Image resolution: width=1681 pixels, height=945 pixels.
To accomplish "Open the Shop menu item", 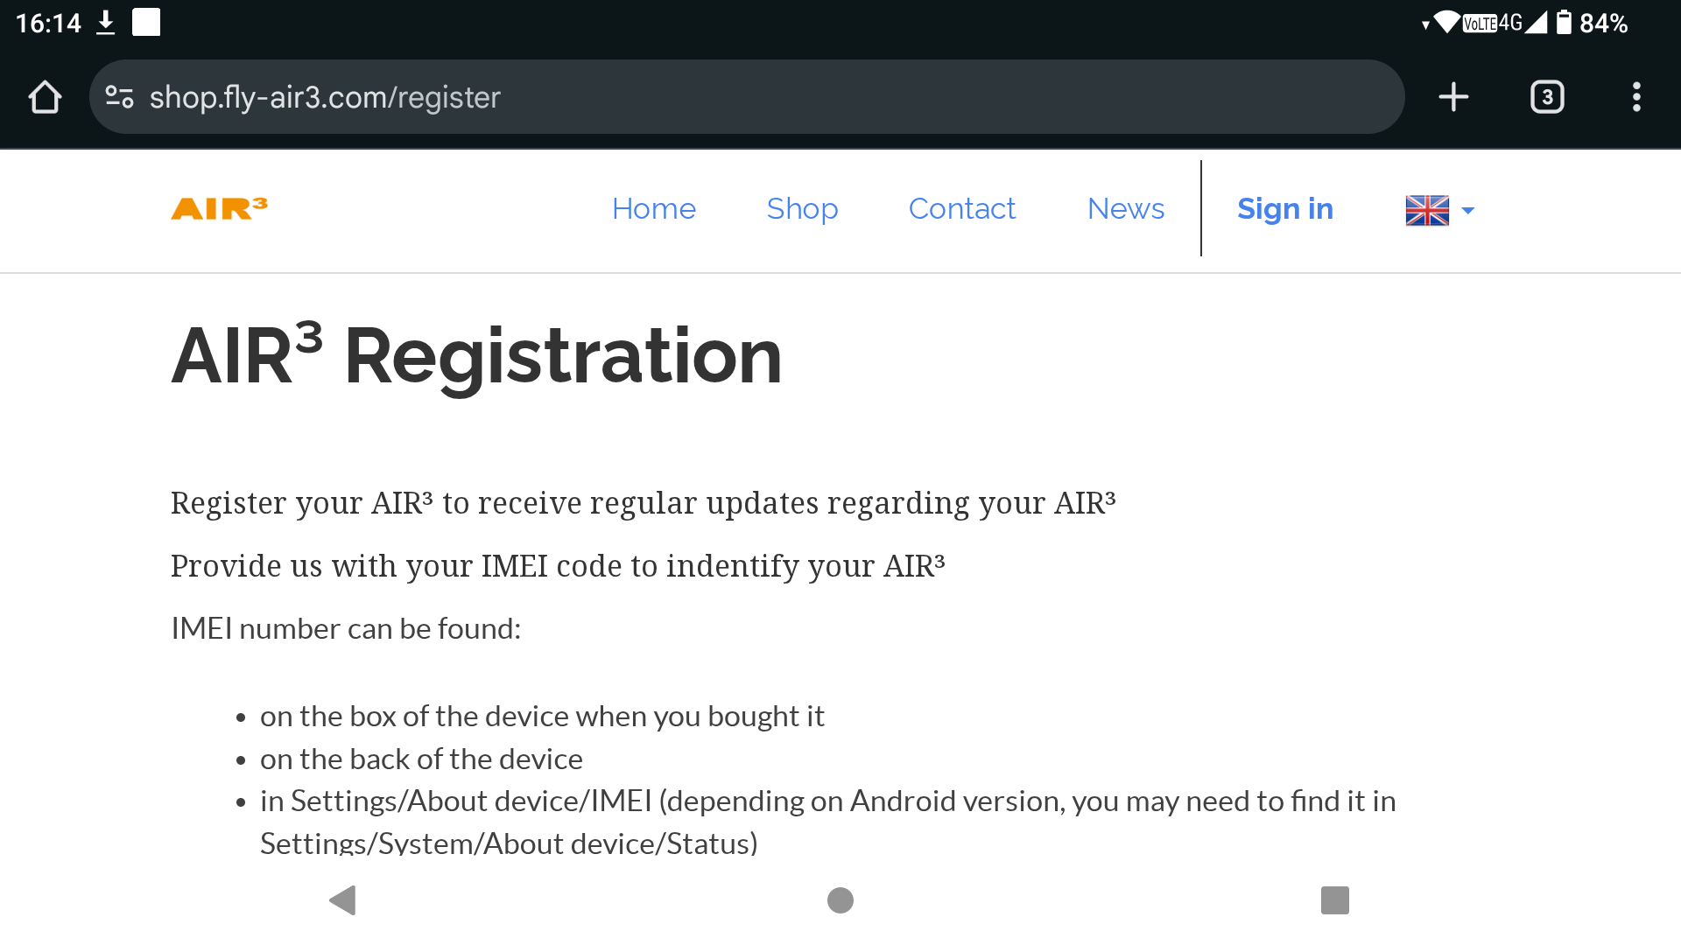I will 802,209.
